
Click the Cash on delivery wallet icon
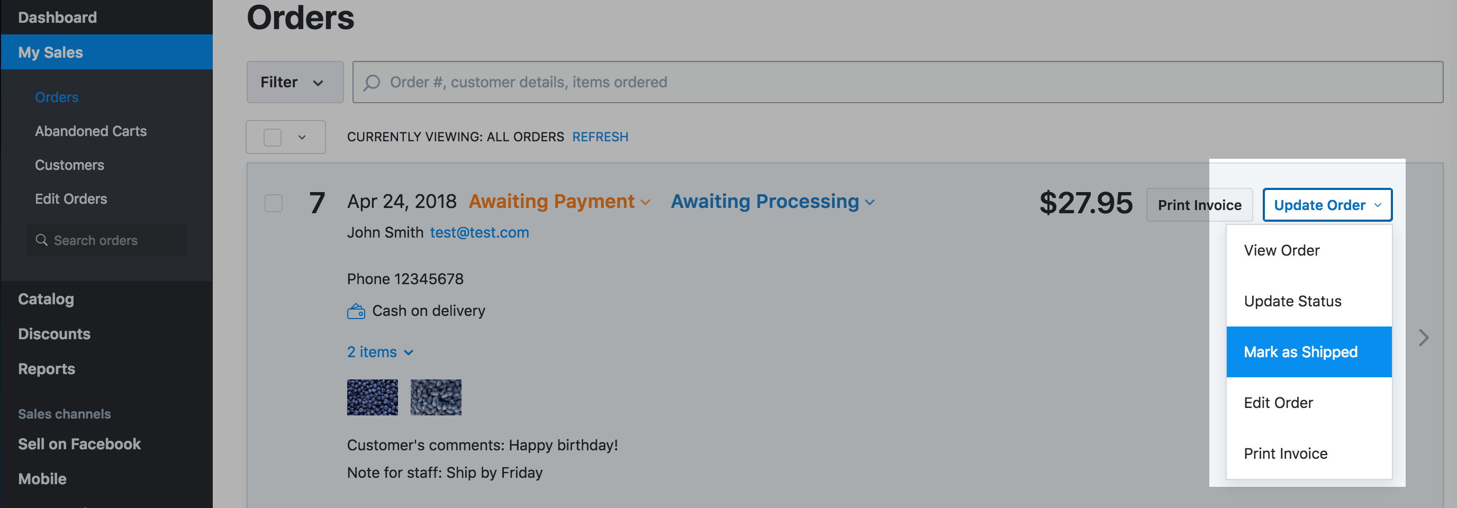point(356,311)
